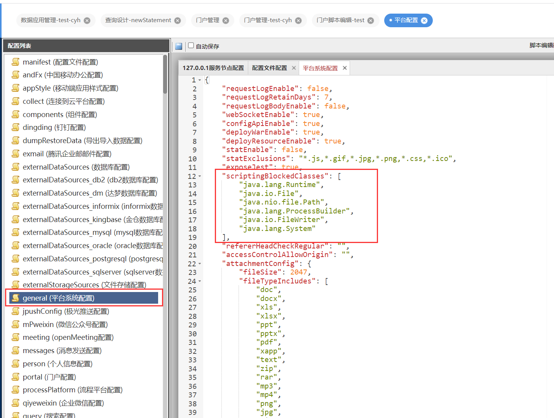Viewport: 554px width, 418px height.
Task: Click the 配置列表 panel header
Action: coord(86,45)
